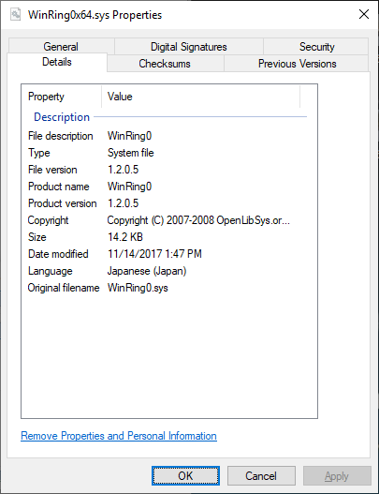Select the Type property label

(39, 153)
